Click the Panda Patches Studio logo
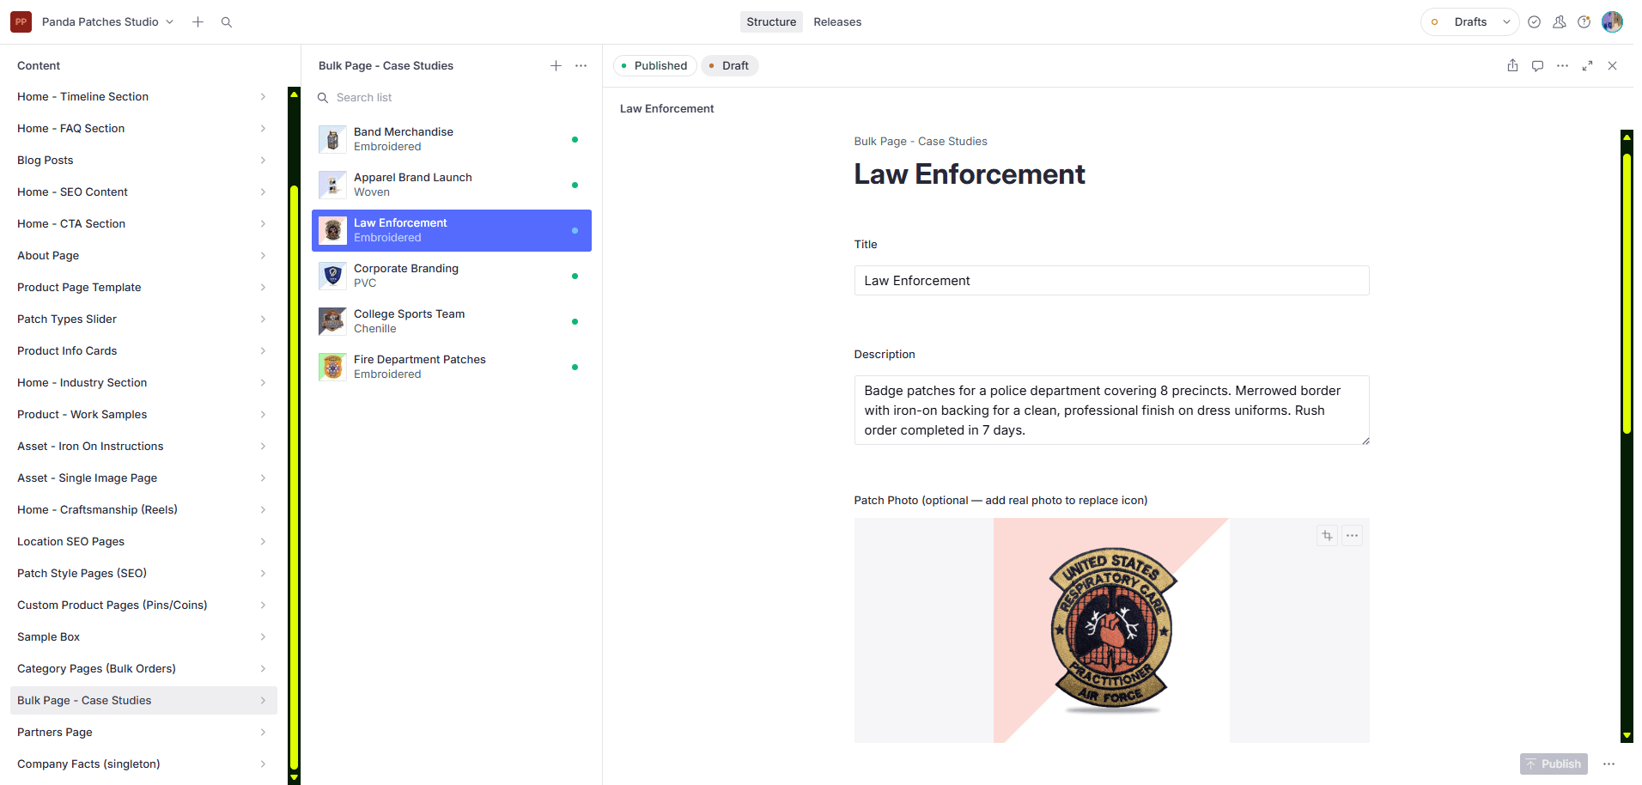Viewport: 1642px width, 785px height. point(21,22)
